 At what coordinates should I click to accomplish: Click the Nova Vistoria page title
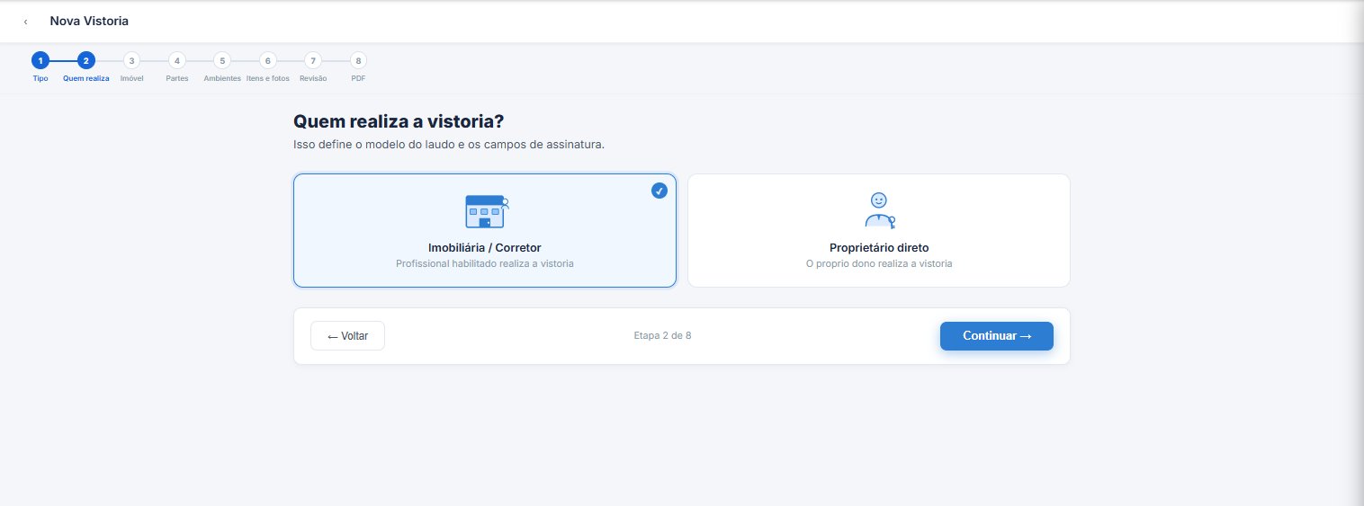pos(89,21)
